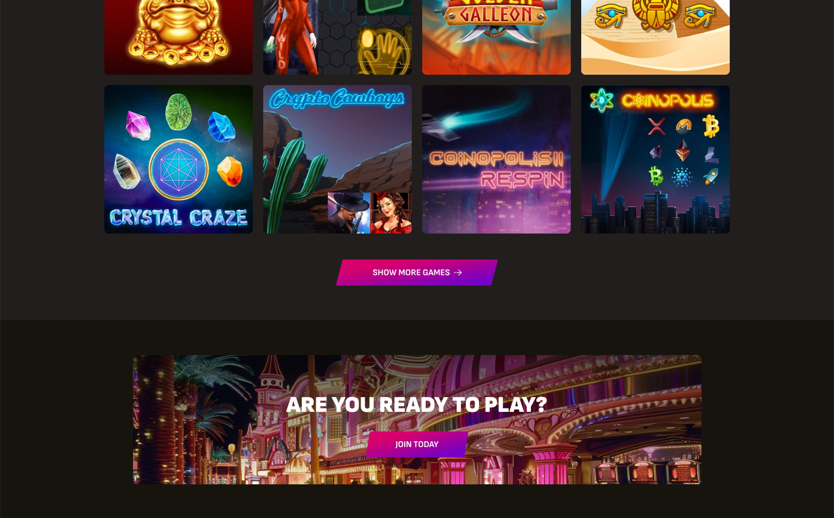This screenshot has width=834, height=518.
Task: Click the gold Bitcoin symbol in Coinopolis tile
Action: coord(710,126)
